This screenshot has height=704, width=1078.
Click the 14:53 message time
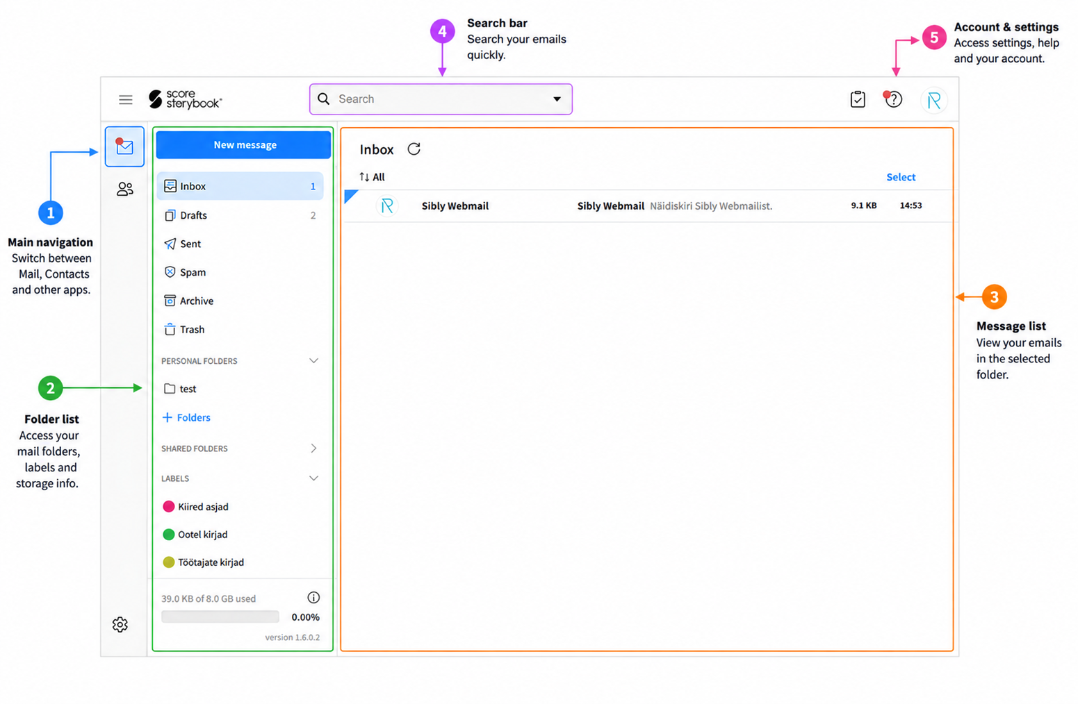[910, 206]
